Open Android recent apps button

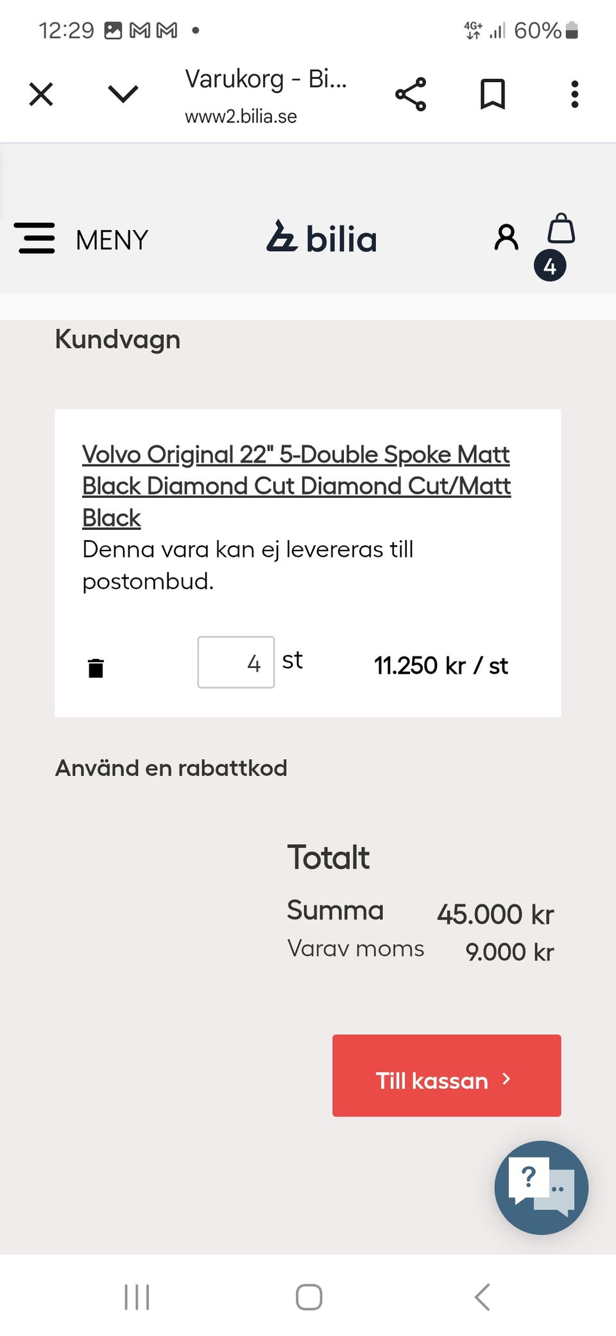137,1297
